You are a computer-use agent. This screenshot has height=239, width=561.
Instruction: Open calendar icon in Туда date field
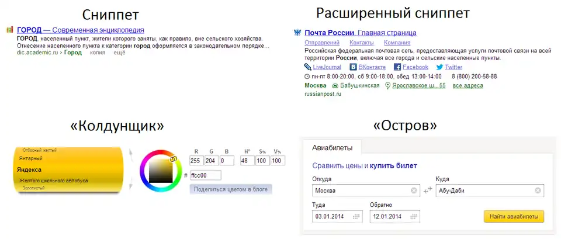click(353, 217)
